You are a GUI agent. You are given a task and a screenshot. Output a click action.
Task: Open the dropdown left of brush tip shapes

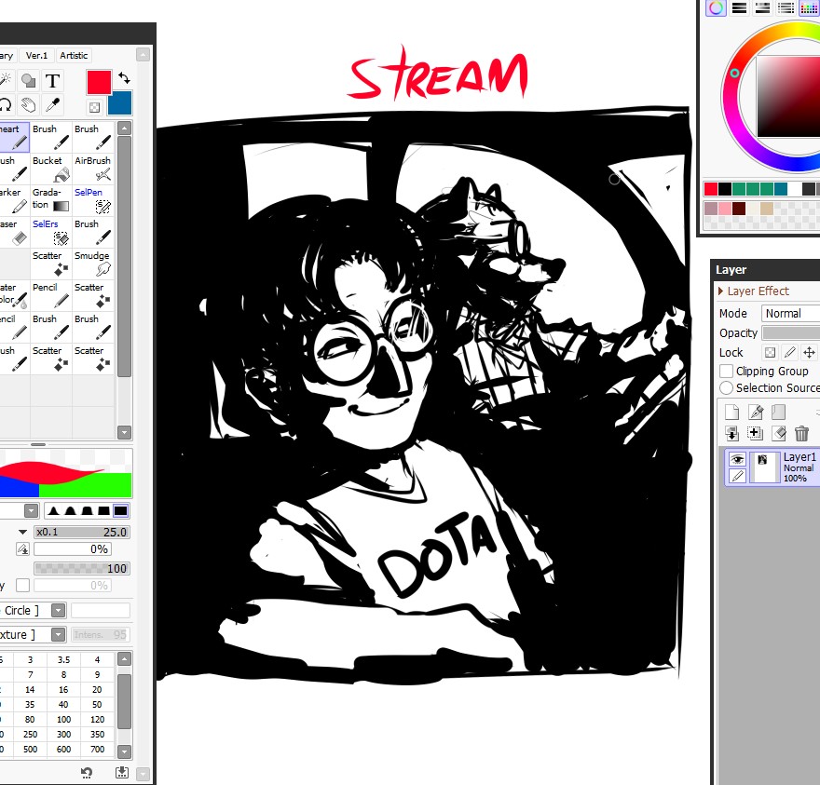32,510
